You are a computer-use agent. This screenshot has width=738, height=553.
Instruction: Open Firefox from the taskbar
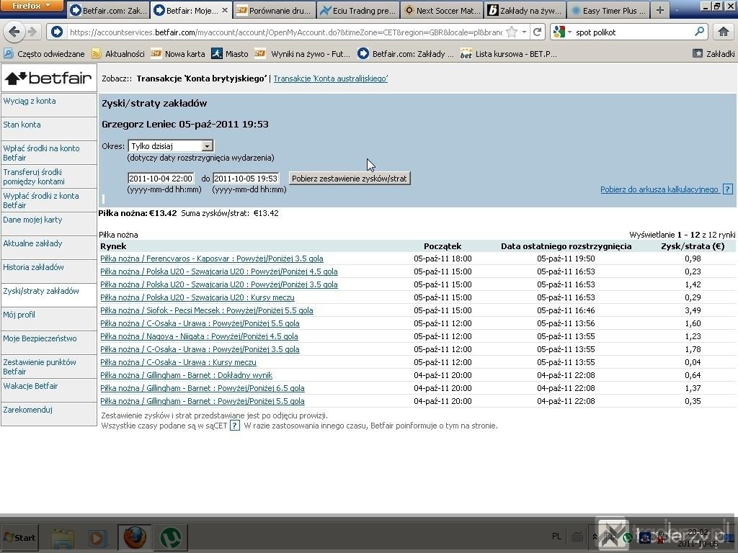pos(135,537)
